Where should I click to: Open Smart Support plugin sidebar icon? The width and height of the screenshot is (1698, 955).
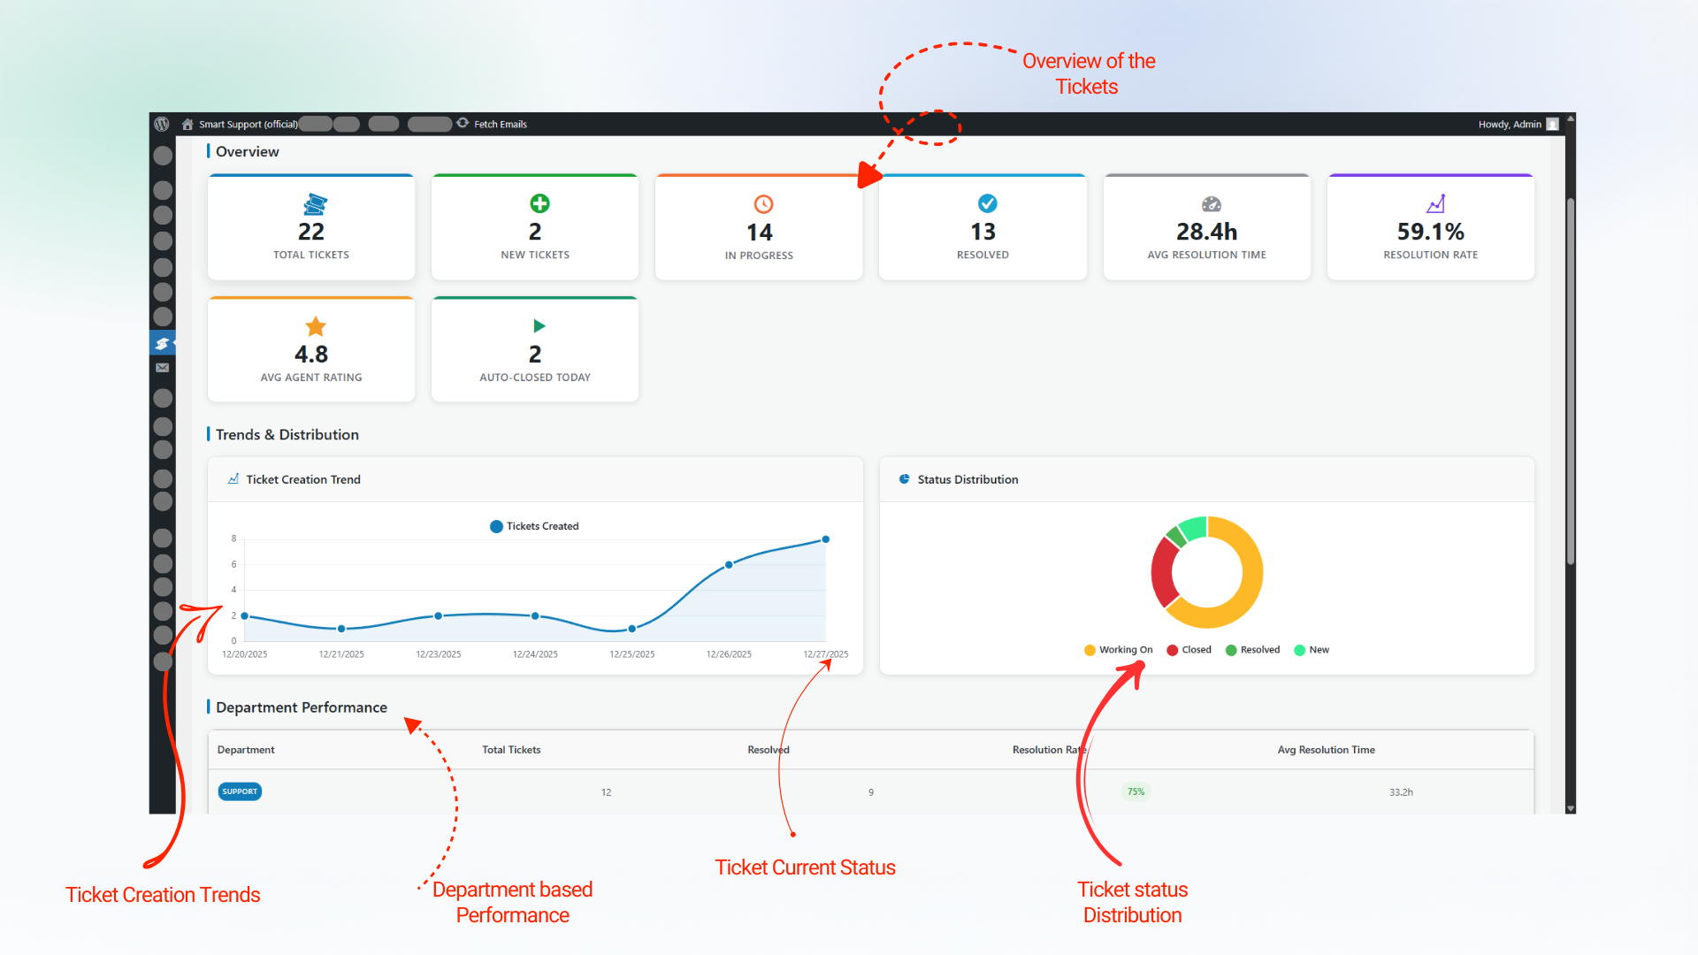pos(162,343)
